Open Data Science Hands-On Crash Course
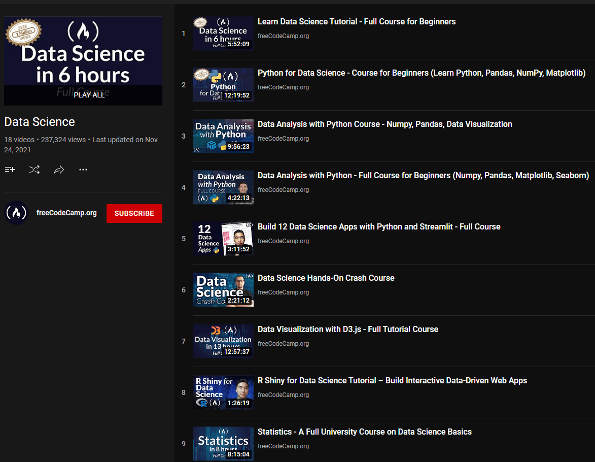This screenshot has width=595, height=462. [x=326, y=278]
